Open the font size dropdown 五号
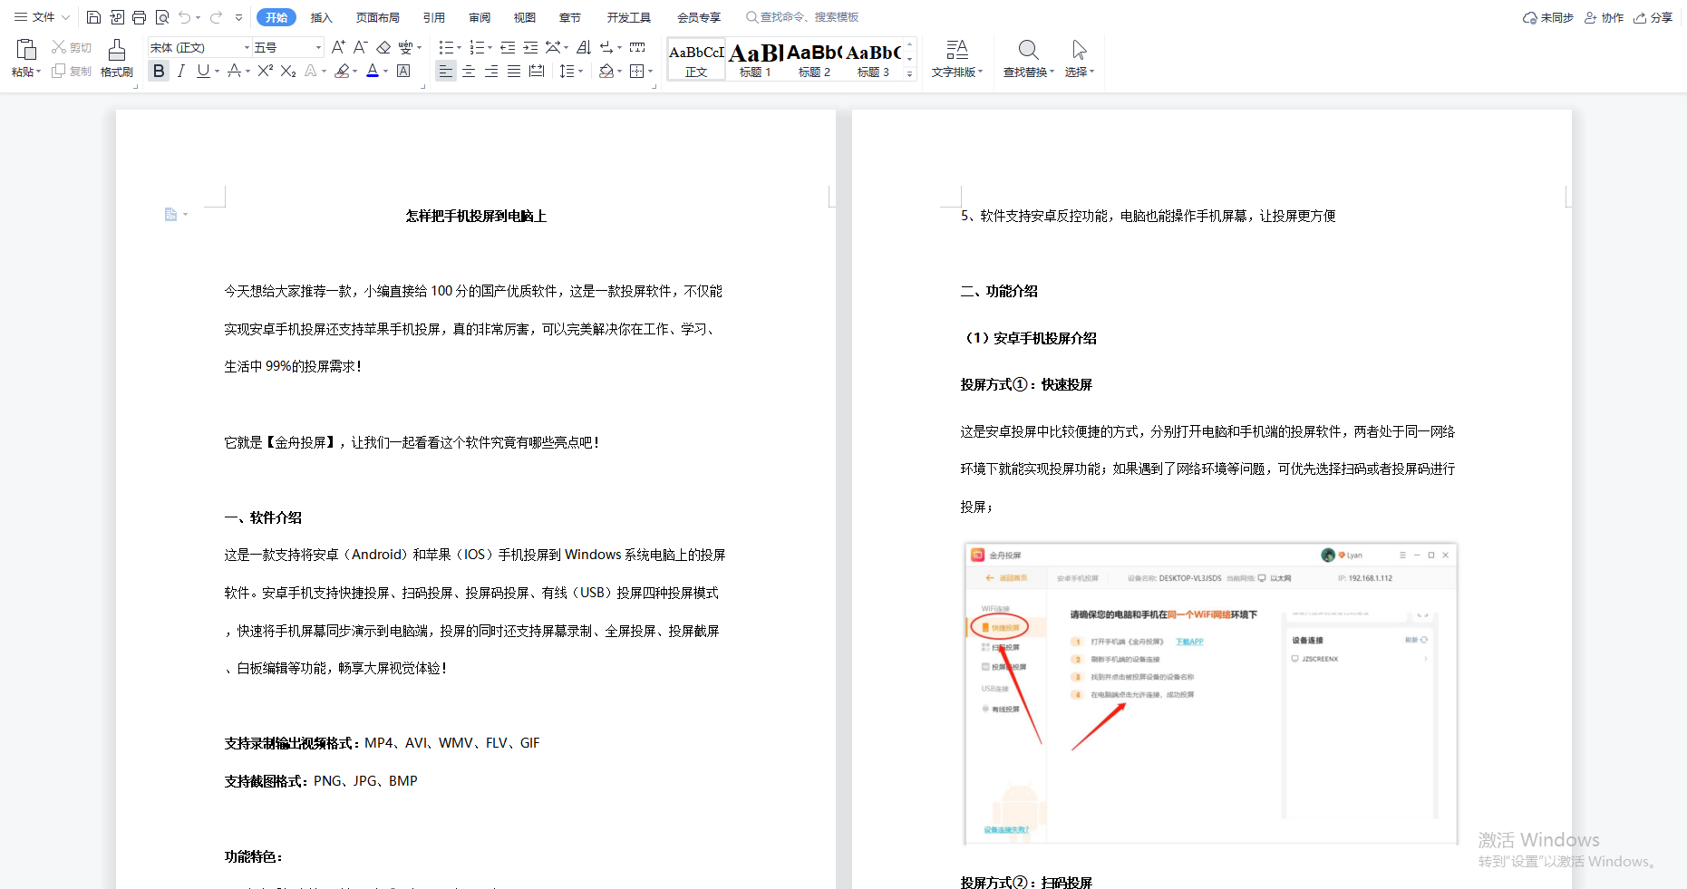Screen dimensions: 1687x889 [318, 47]
